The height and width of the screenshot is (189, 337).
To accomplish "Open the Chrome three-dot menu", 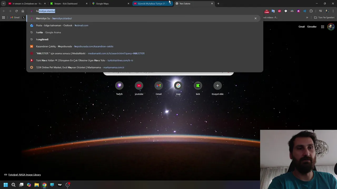I will pyautogui.click(x=333, y=11).
